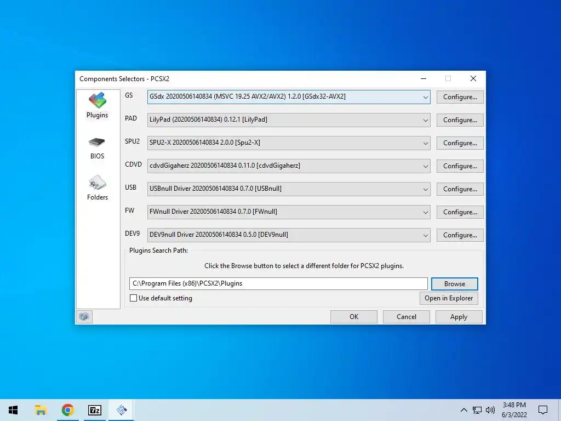Configure the PAD plugin
This screenshot has width=561, height=421.
(460, 120)
